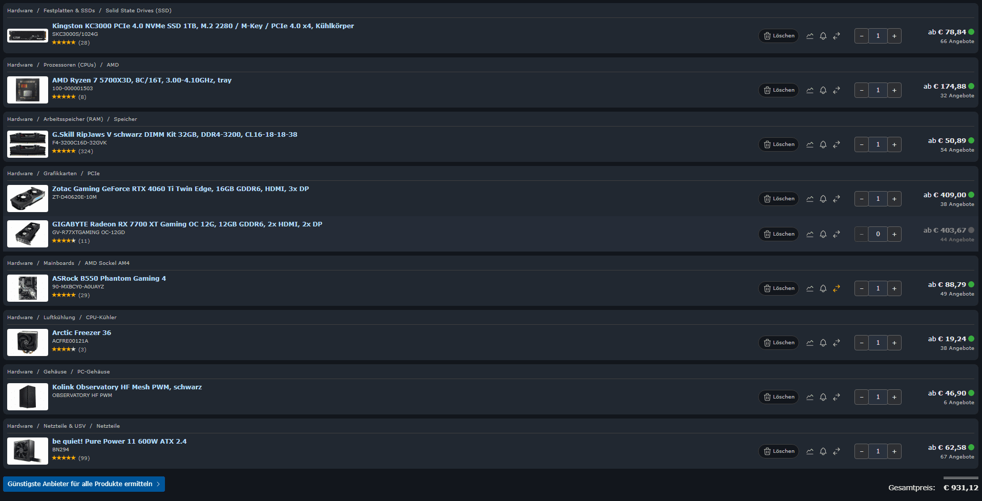Click swap arrows icon for ASRock B550 Phantom Gaming 4
Screen dimensions: 982x501
tap(837, 288)
